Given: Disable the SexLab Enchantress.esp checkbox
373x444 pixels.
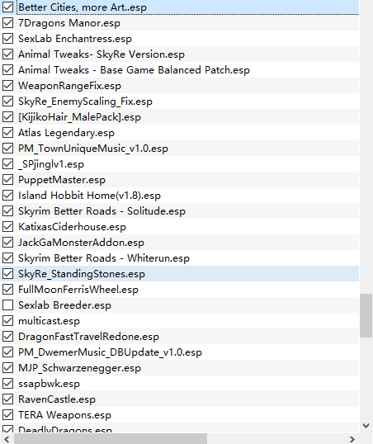Looking at the screenshot, I should 7,39.
